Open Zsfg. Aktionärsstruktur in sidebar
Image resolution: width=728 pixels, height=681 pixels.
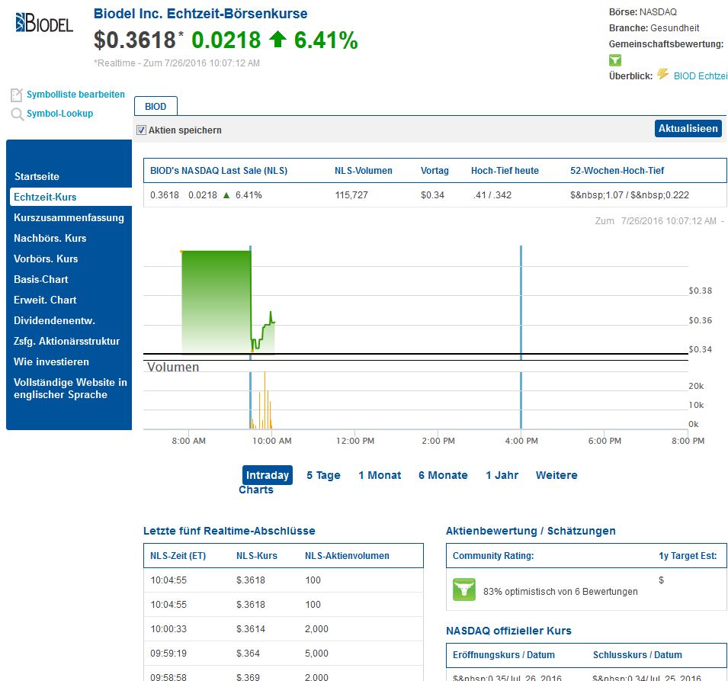67,341
